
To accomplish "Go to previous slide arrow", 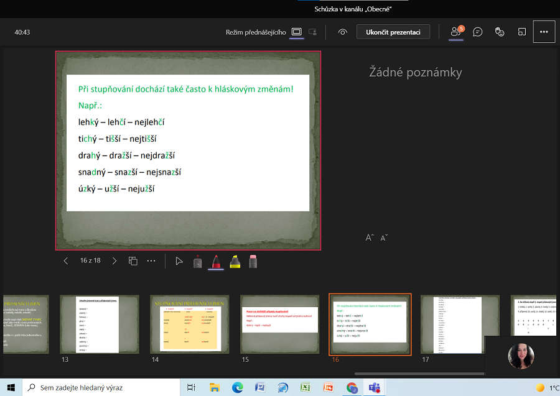I will (x=66, y=261).
